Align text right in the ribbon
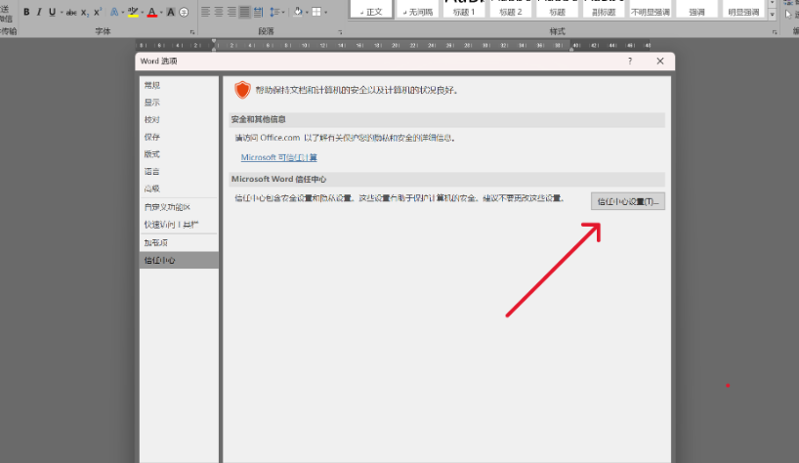The image size is (799, 463). [231, 12]
